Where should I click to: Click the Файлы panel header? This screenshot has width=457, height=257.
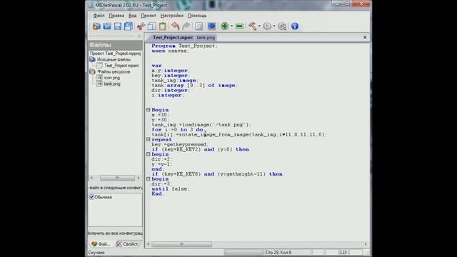pyautogui.click(x=115, y=45)
